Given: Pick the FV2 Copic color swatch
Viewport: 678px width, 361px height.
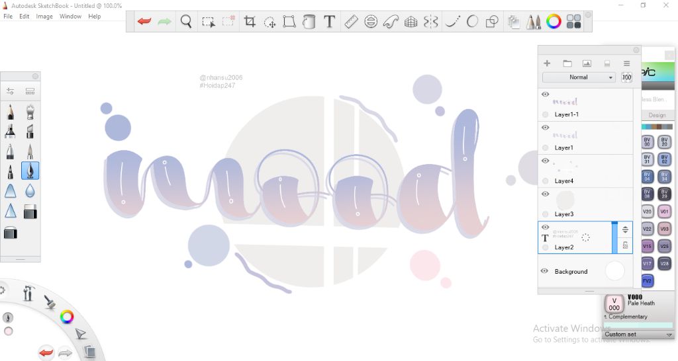Looking at the screenshot, I should click(x=648, y=281).
